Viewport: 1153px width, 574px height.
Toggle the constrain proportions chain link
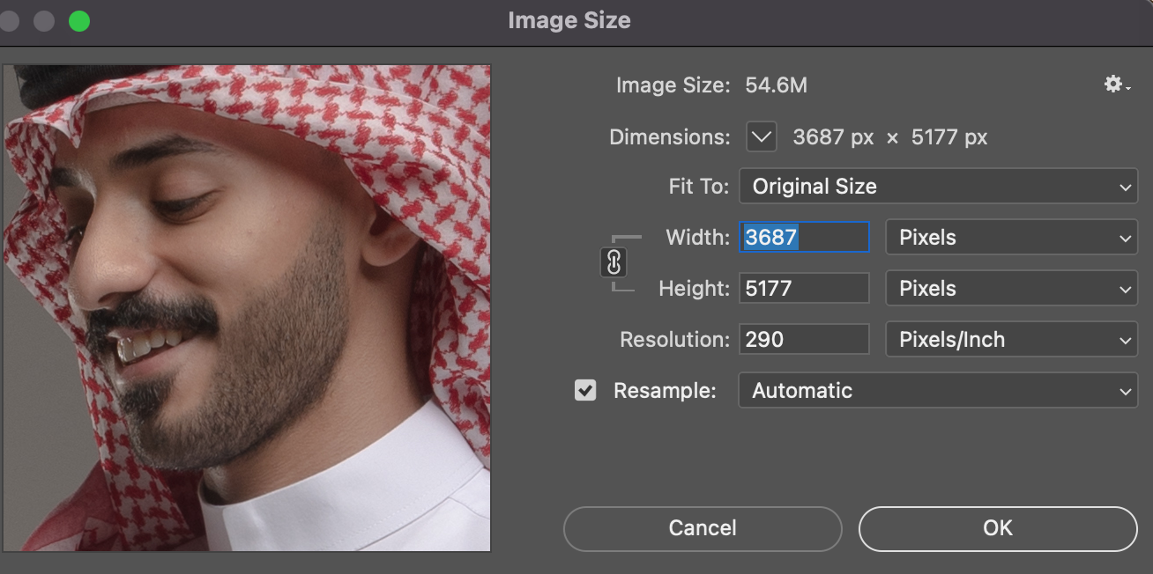[x=614, y=262]
